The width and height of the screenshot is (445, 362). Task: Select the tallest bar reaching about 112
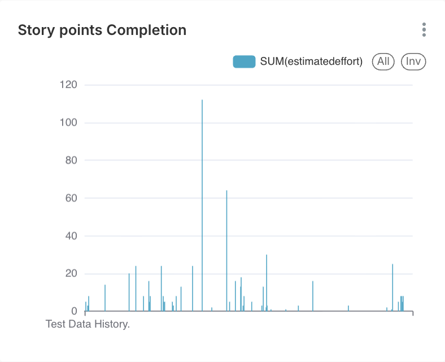click(x=202, y=205)
